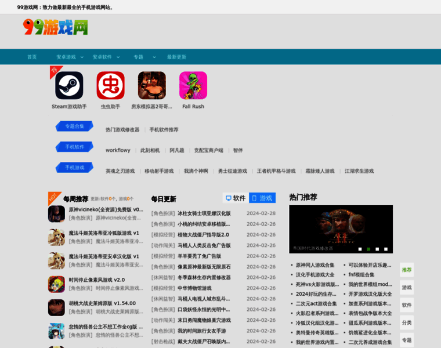Click the 专题 side floating button
The image size is (441, 348).
pyautogui.click(x=407, y=340)
